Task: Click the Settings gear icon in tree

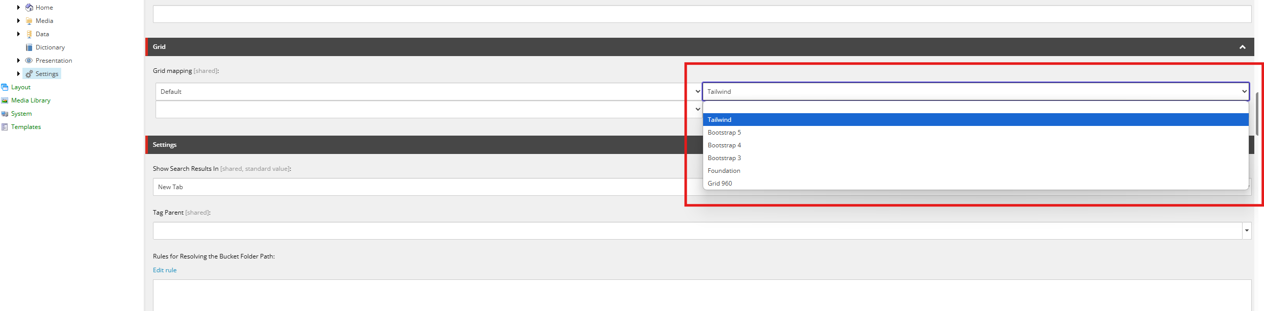Action: [x=29, y=74]
